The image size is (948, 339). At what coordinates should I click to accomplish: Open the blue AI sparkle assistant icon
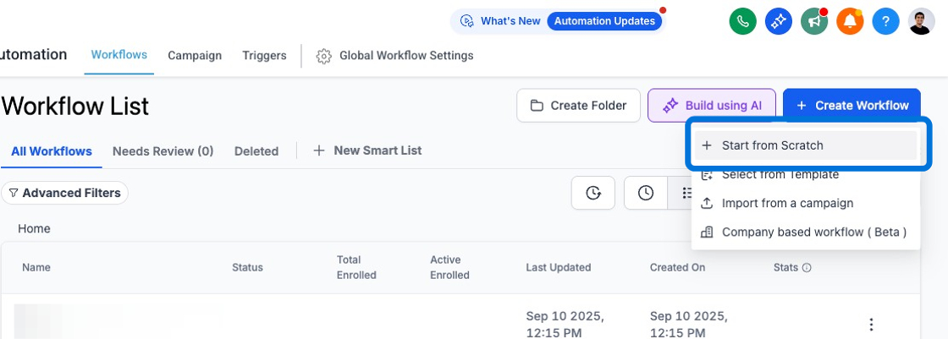pyautogui.click(x=778, y=21)
